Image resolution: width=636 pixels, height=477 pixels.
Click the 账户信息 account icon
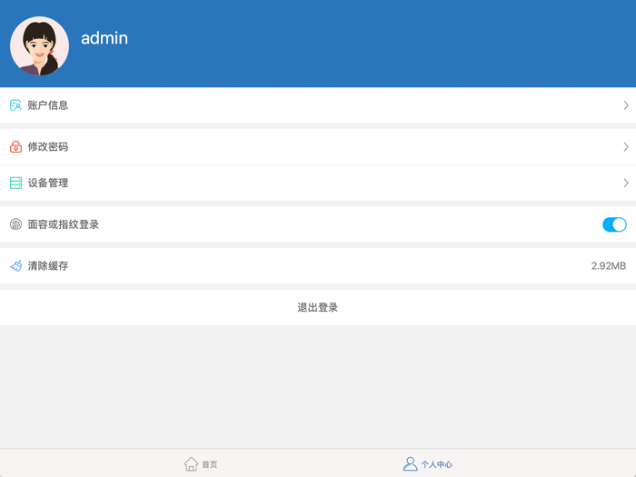click(15, 105)
